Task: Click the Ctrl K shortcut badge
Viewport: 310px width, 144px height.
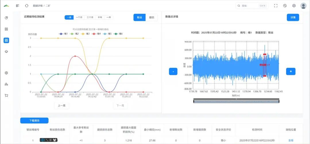Action: pyautogui.click(x=263, y=6)
